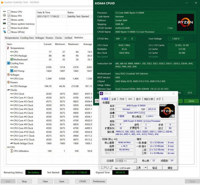Screen dimensions: 200x185
Task: Click the Voltages group icon
Action: 8,74
